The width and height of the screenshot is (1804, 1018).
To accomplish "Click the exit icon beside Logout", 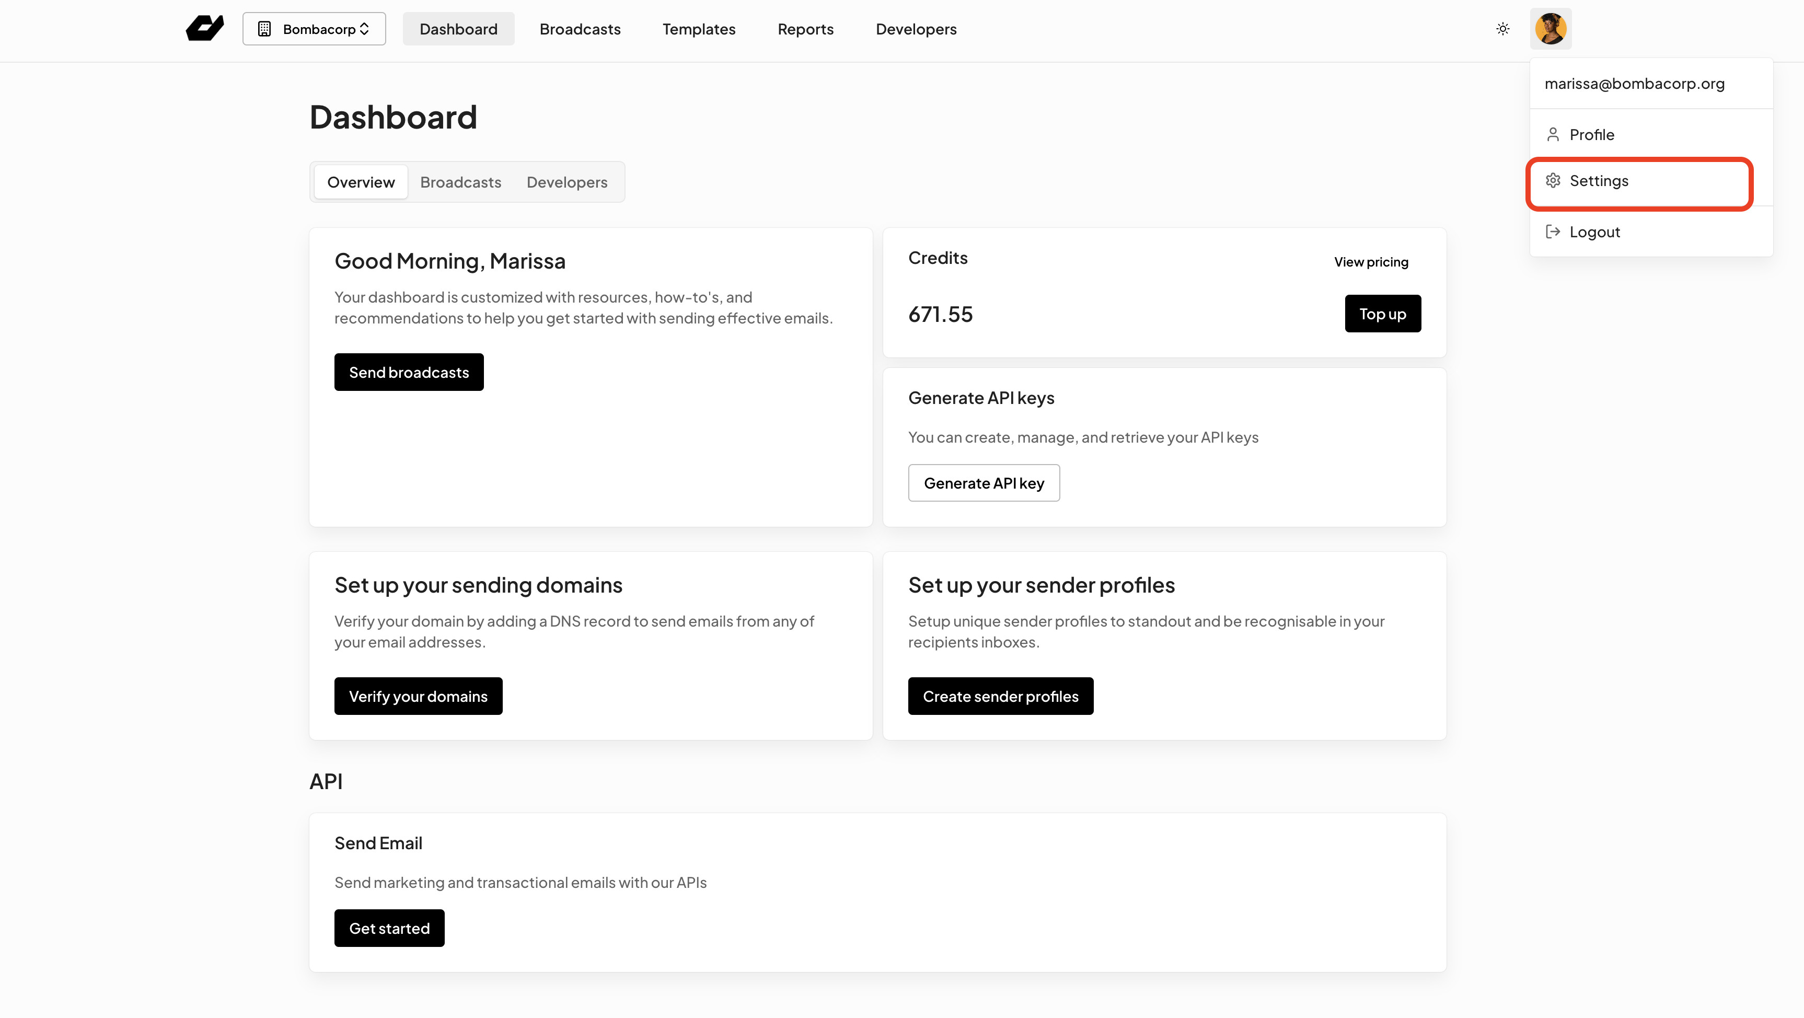I will click(x=1553, y=232).
